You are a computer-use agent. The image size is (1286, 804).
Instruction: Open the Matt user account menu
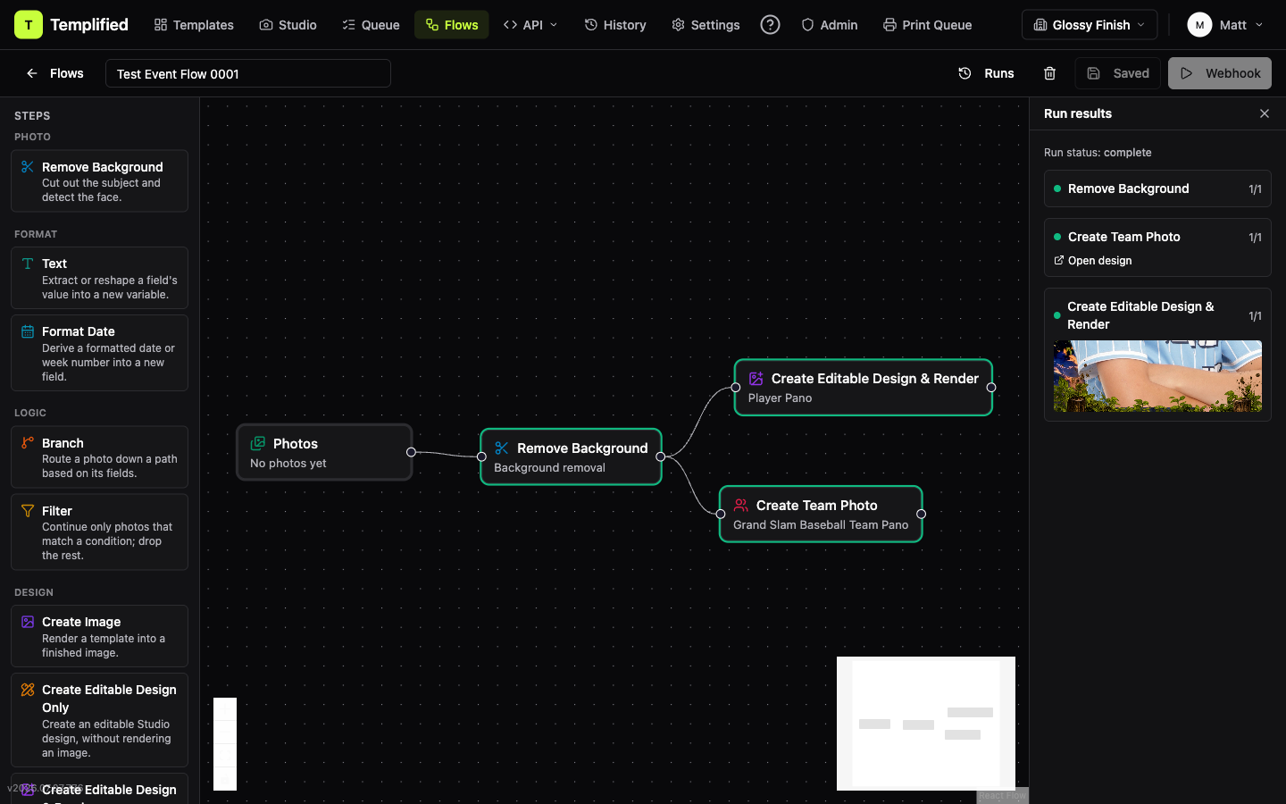tap(1225, 25)
